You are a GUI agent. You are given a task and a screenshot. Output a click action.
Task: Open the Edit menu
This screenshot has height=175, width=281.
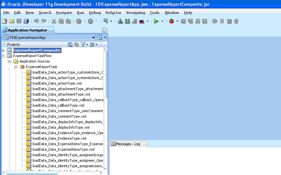click(x=18, y=13)
